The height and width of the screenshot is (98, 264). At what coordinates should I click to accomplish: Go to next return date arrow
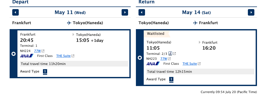pos(251,12)
